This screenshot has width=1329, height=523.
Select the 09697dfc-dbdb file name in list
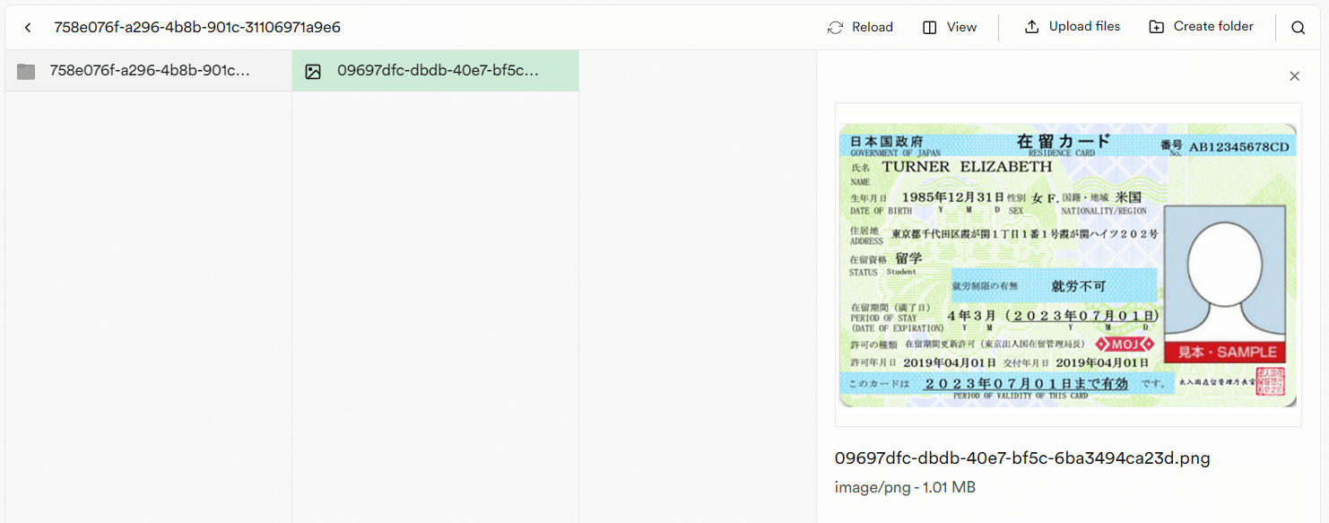(438, 71)
